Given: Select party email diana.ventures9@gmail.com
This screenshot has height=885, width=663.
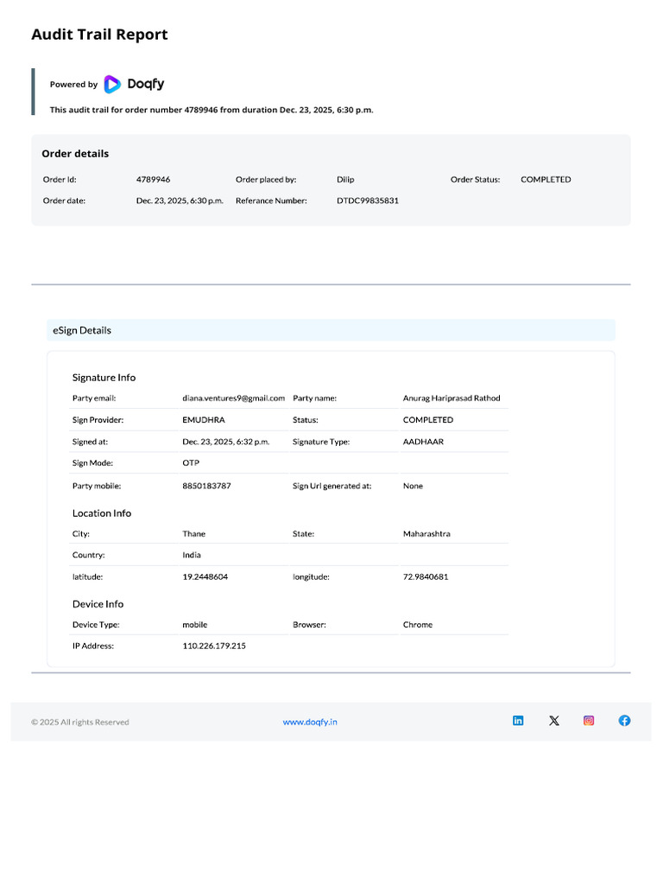Looking at the screenshot, I should tap(233, 398).
